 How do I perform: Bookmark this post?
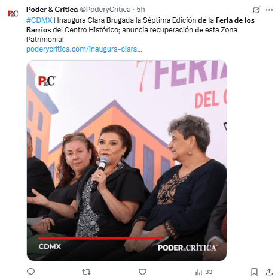pyautogui.click(x=254, y=272)
